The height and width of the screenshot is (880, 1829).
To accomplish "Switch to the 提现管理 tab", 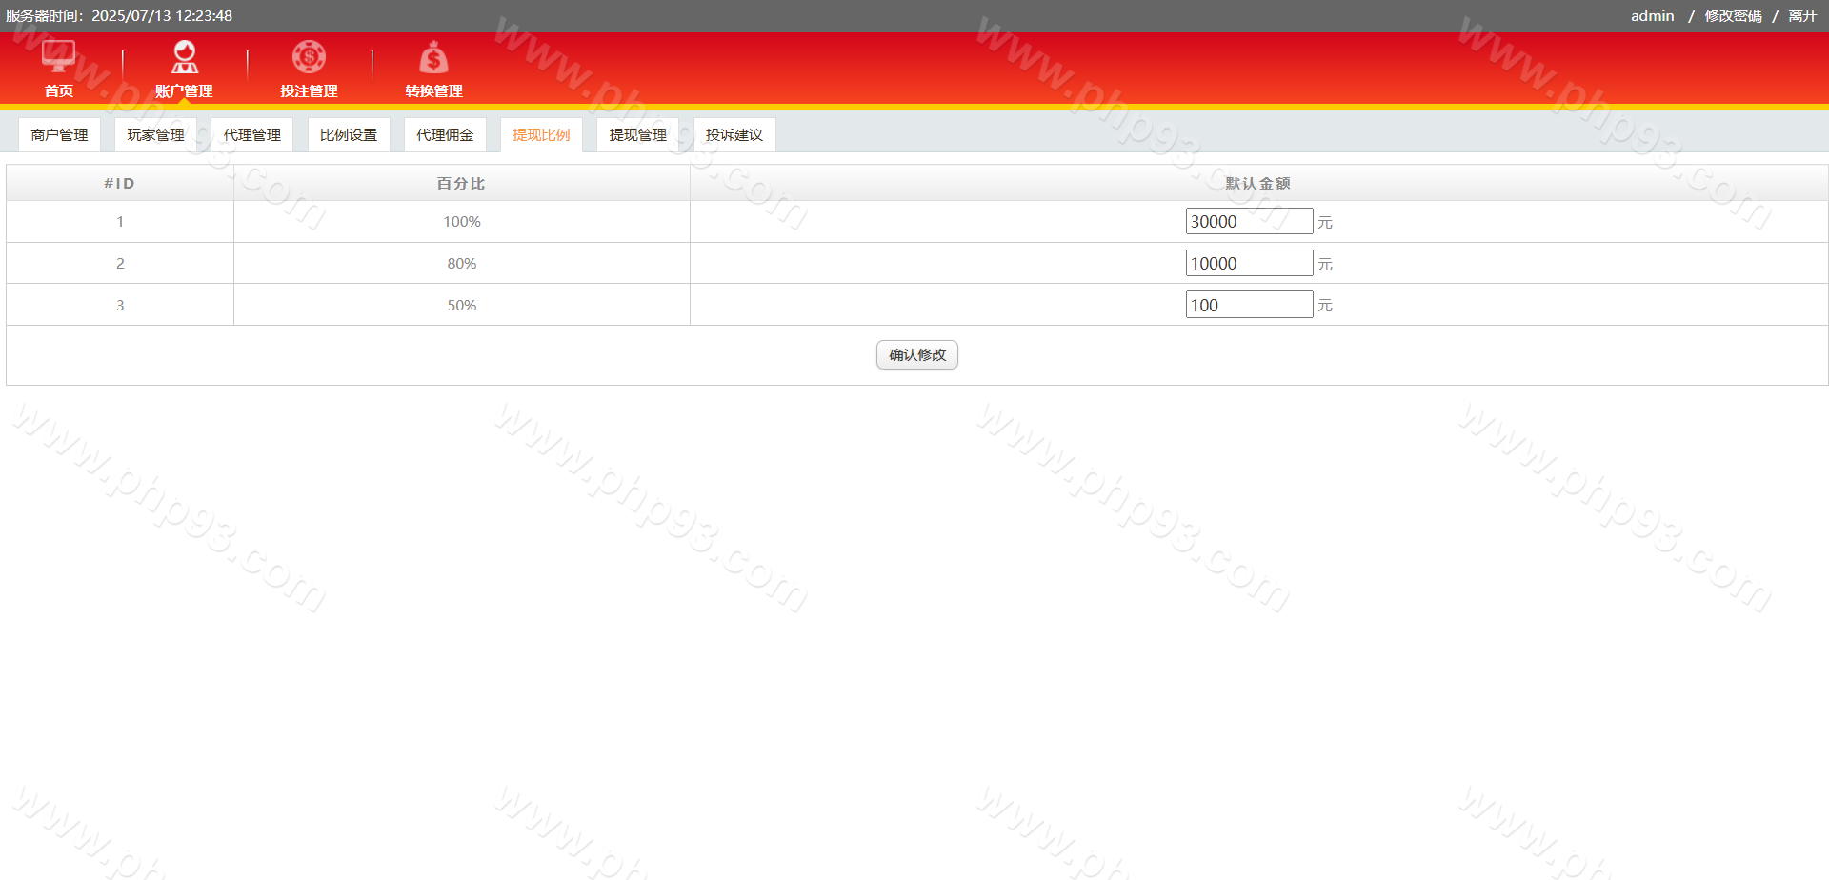I will pos(637,135).
